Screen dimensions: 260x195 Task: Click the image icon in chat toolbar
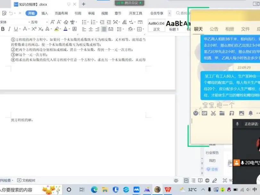241,113
